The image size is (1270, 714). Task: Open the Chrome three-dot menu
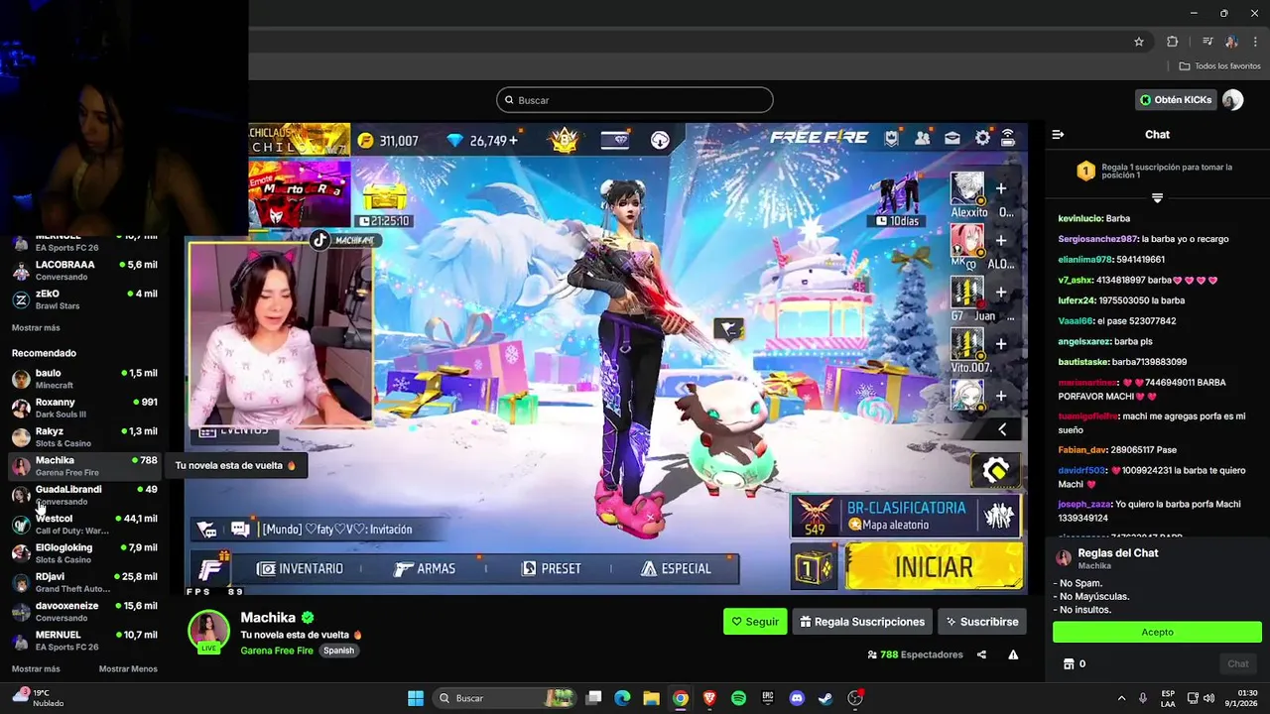coord(1253,42)
